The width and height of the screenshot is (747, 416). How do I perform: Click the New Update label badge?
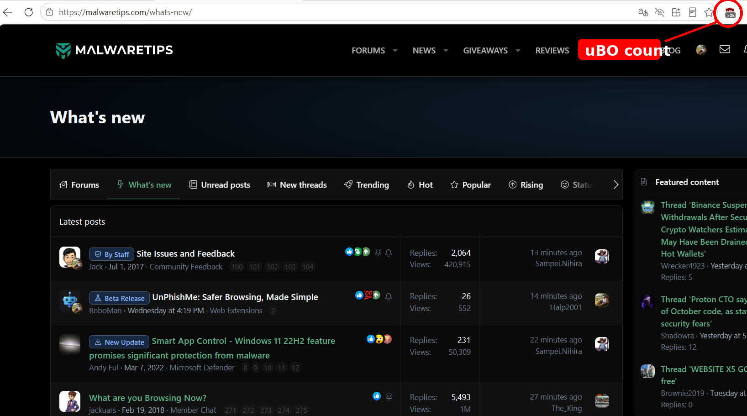pos(119,342)
